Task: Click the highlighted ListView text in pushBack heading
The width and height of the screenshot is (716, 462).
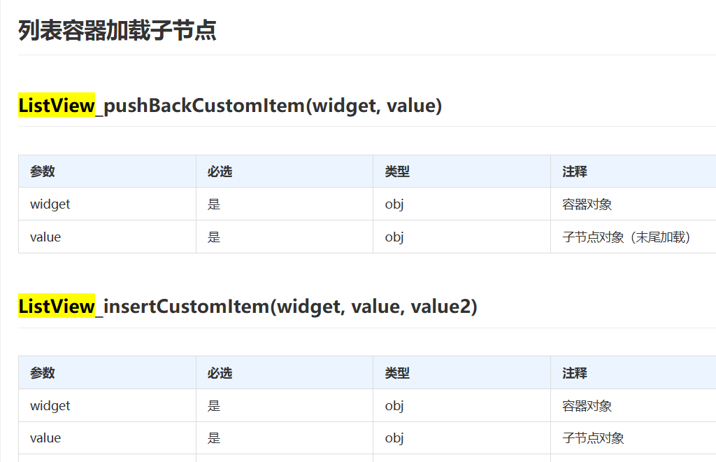Action: click(57, 105)
